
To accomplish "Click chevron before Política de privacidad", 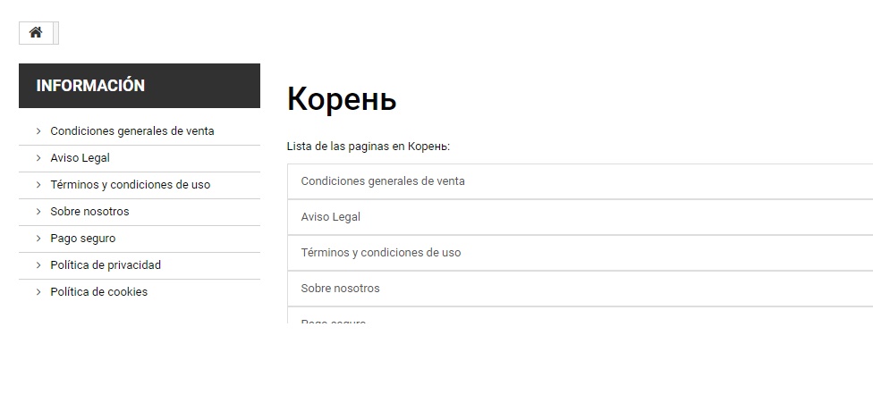I will point(38,265).
